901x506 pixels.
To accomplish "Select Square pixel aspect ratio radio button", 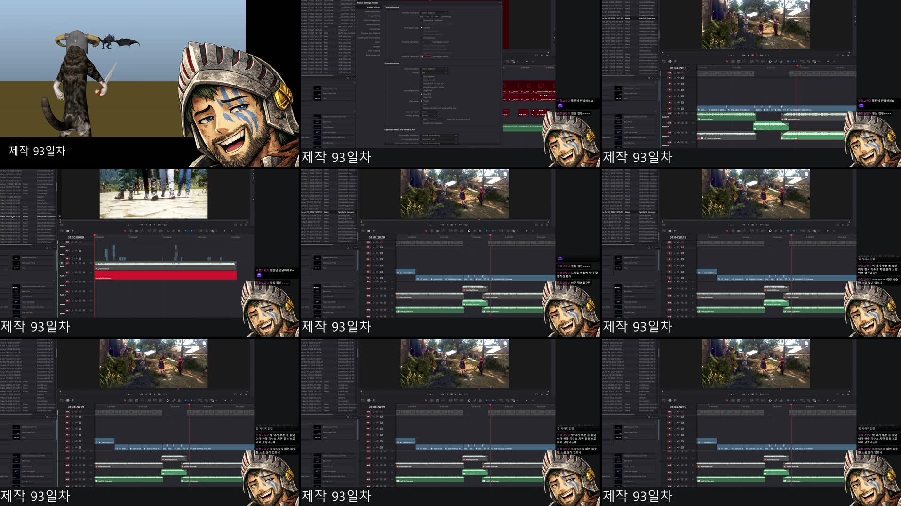I will tap(421, 28).
